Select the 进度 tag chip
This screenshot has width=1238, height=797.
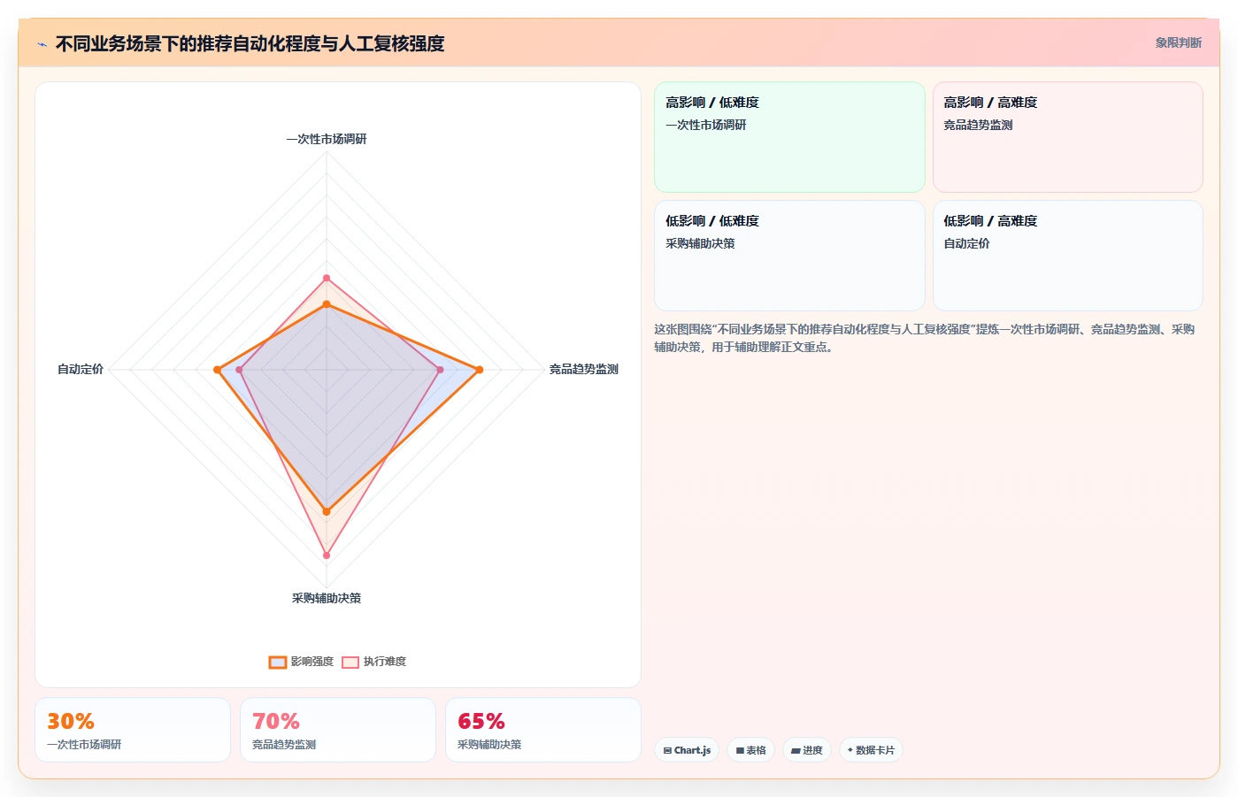point(807,750)
